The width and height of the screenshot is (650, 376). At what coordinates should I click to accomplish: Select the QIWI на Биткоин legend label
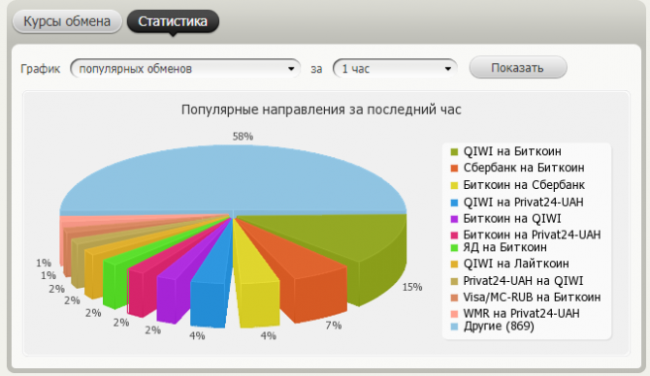[512, 151]
